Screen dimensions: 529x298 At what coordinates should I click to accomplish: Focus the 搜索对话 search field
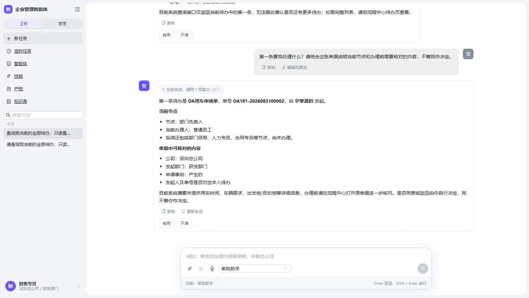[43, 115]
